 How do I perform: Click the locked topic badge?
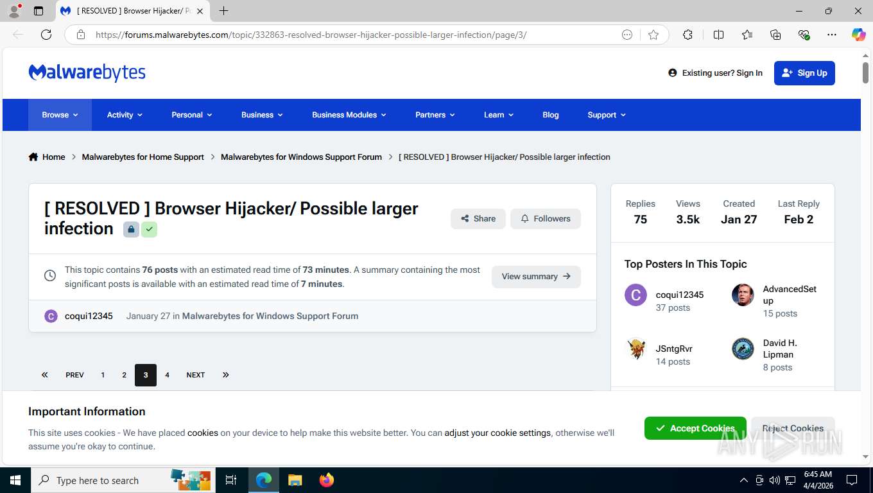pos(131,229)
